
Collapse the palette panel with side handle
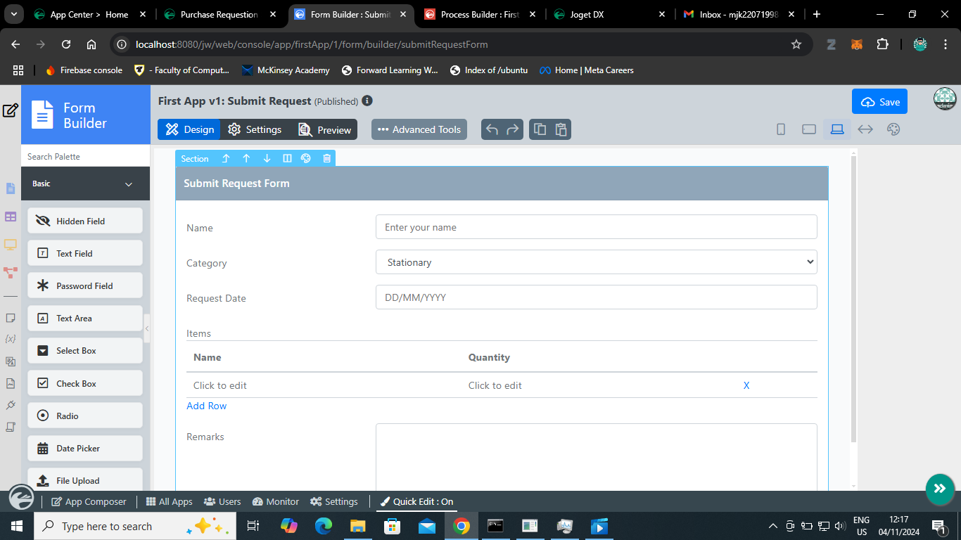pos(147,328)
